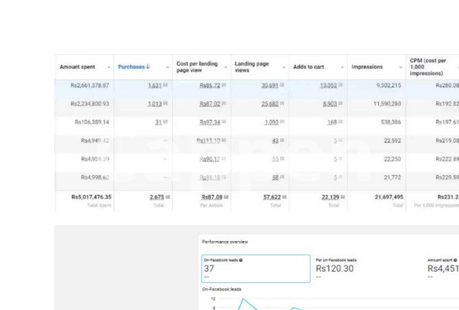
Task: Open Cost per landing page view dropdown
Action: click(225, 68)
